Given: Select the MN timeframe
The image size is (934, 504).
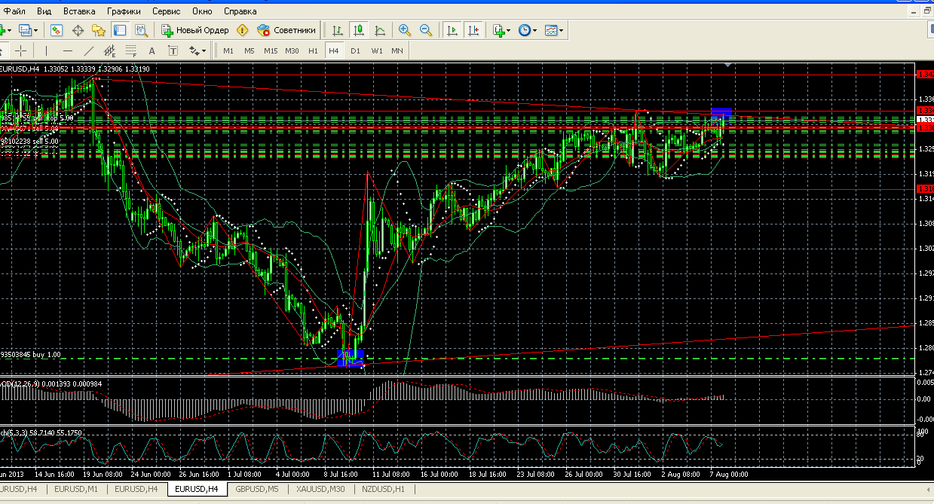Looking at the screenshot, I should tap(397, 50).
